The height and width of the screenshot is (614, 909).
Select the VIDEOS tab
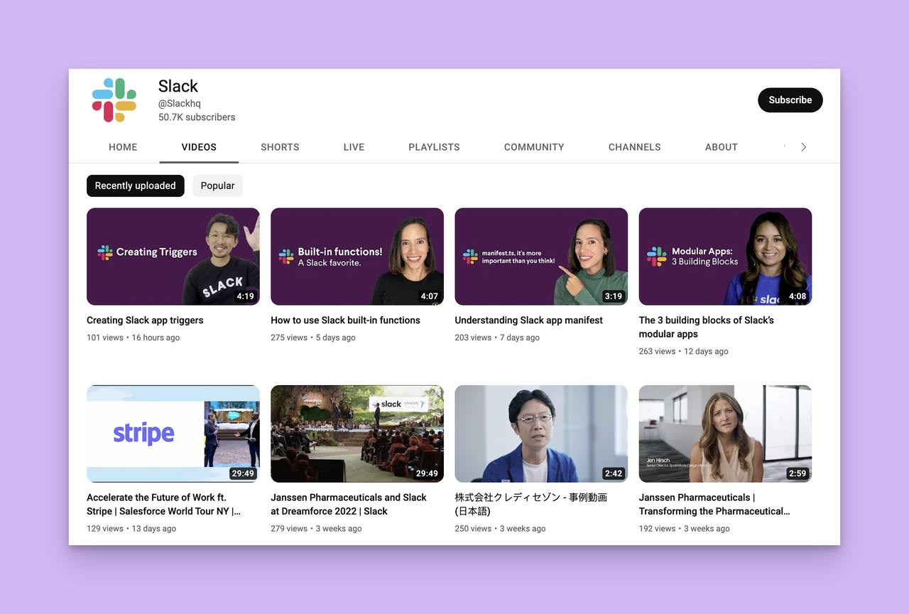(x=199, y=147)
